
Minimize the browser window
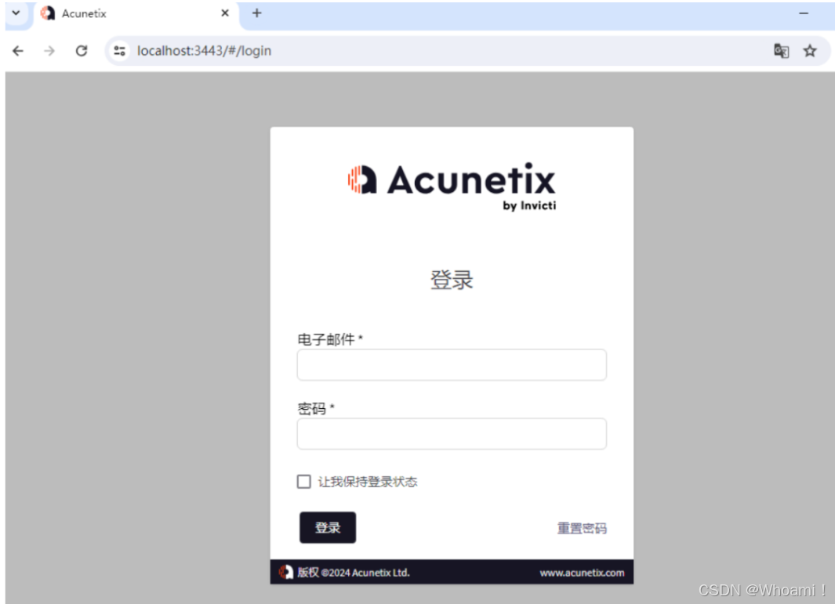click(x=804, y=13)
